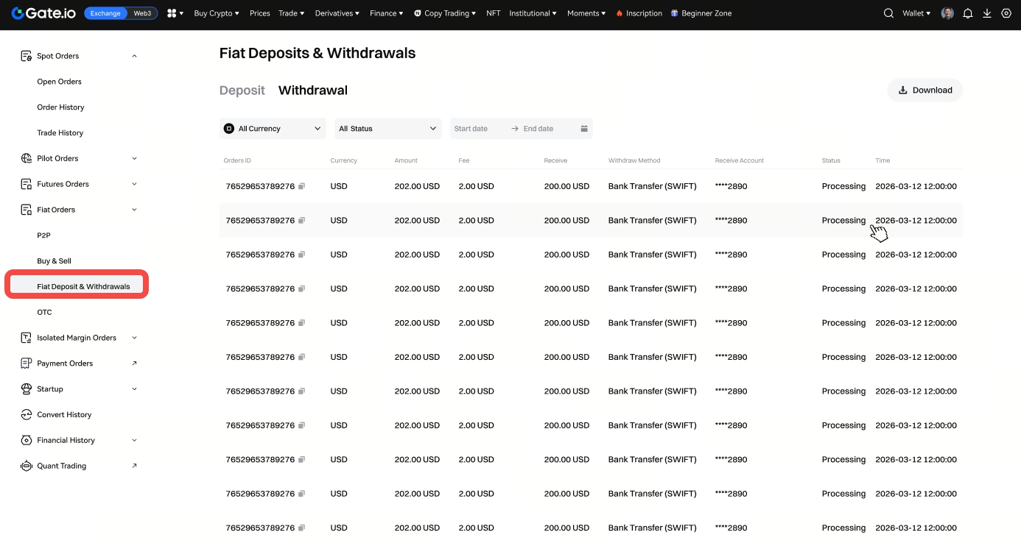
Task: Click the Pilot Orders sidebar icon
Action: pyautogui.click(x=26, y=158)
